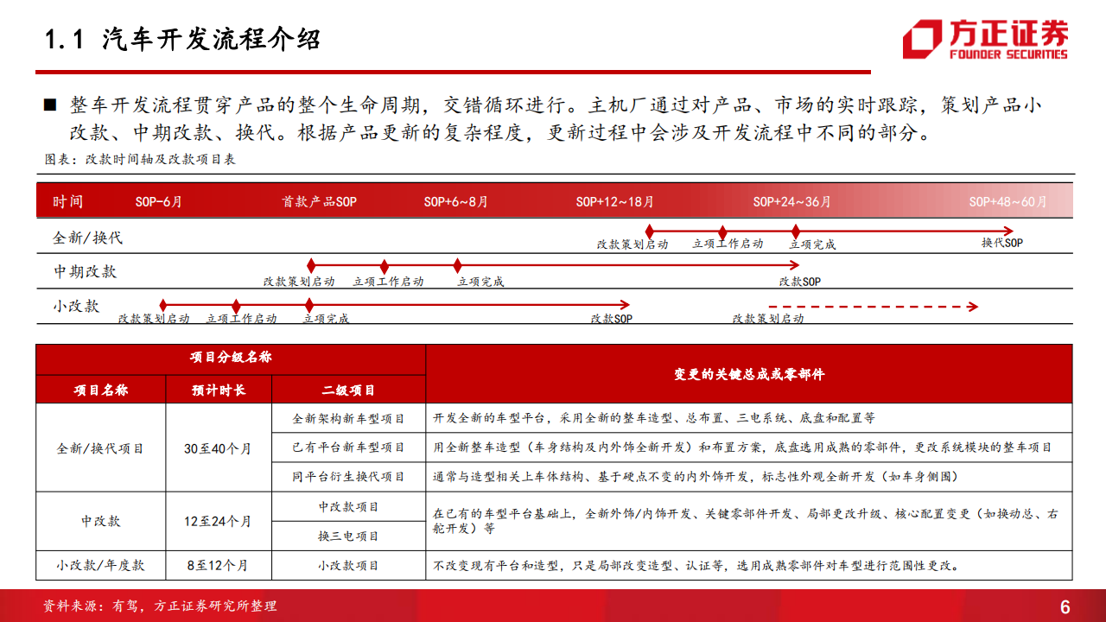Click 立项工作启动 label in the 中期改款 row
1106x622 pixels.
click(x=388, y=282)
